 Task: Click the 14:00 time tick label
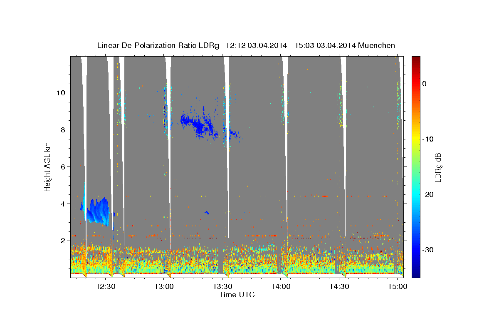281,286
